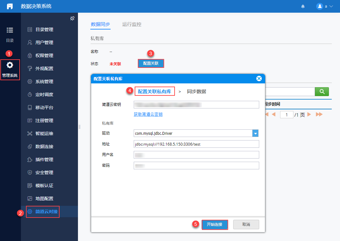Screen dimensions: 340x241
Task: Click the 目录管理 list icon
Action: 30,29
